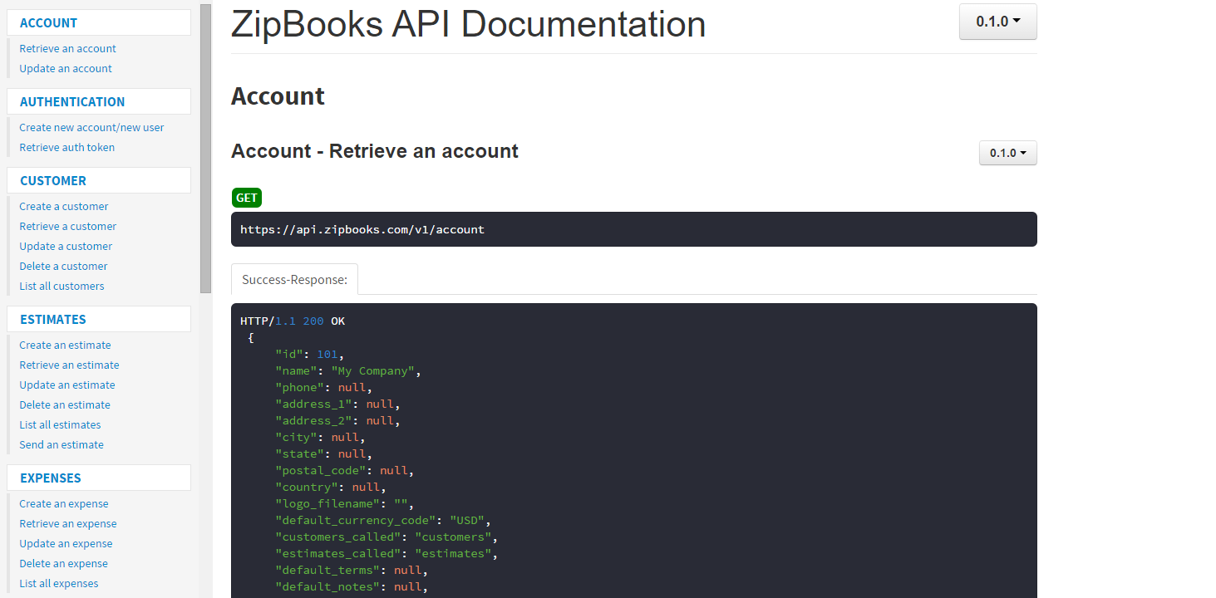Select Create an estimate
The width and height of the screenshot is (1216, 598).
pyautogui.click(x=65, y=345)
